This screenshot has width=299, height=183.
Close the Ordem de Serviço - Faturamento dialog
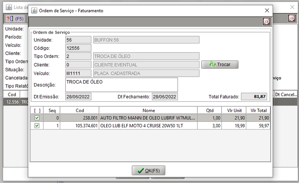267,11
